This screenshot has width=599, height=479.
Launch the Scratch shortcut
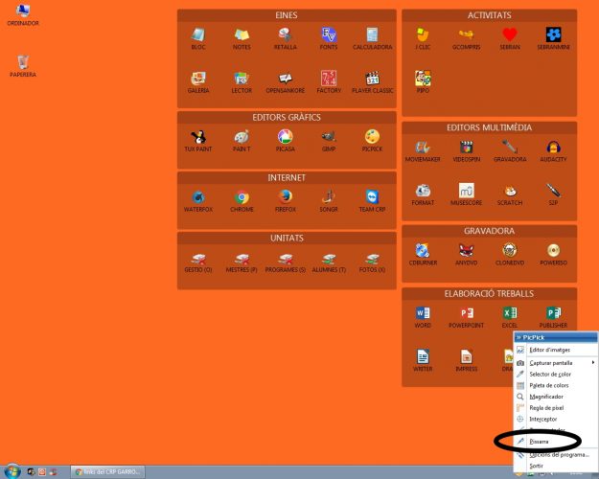(510, 192)
